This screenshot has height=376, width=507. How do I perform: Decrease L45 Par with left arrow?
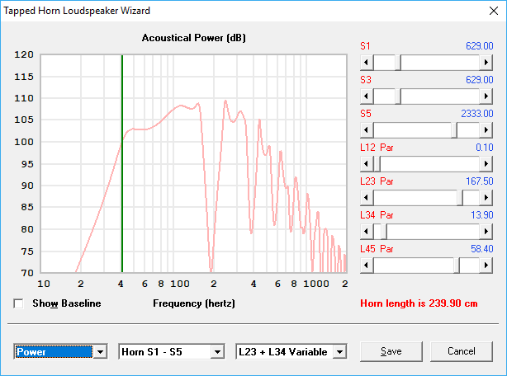367,266
